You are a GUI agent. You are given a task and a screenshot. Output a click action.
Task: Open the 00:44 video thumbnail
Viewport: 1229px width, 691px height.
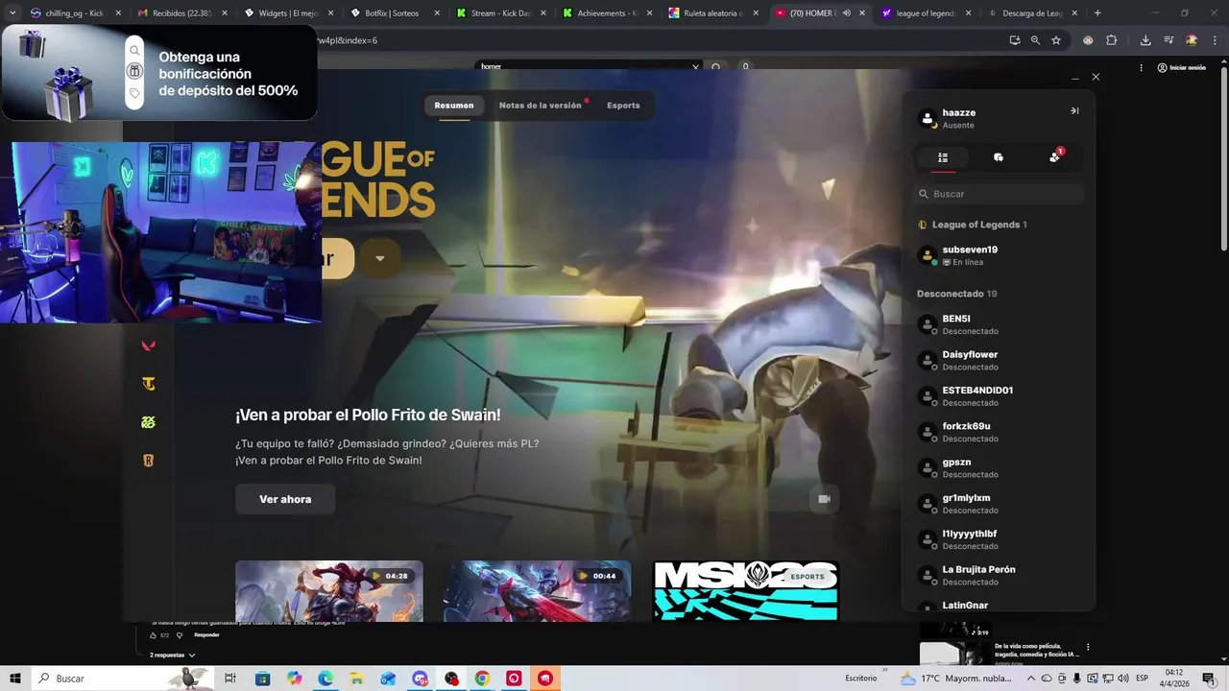[x=538, y=591]
